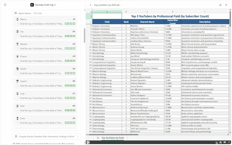This screenshot has height=145, width=232.
Task: Click the back arrow beside the file name
Action: [90, 5]
